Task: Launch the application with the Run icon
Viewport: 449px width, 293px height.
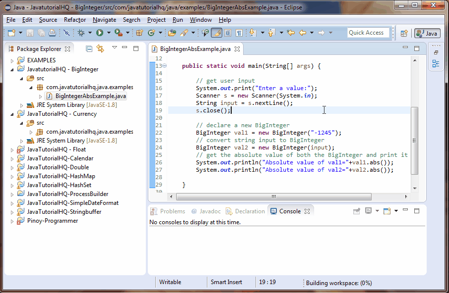Action: [x=99, y=33]
